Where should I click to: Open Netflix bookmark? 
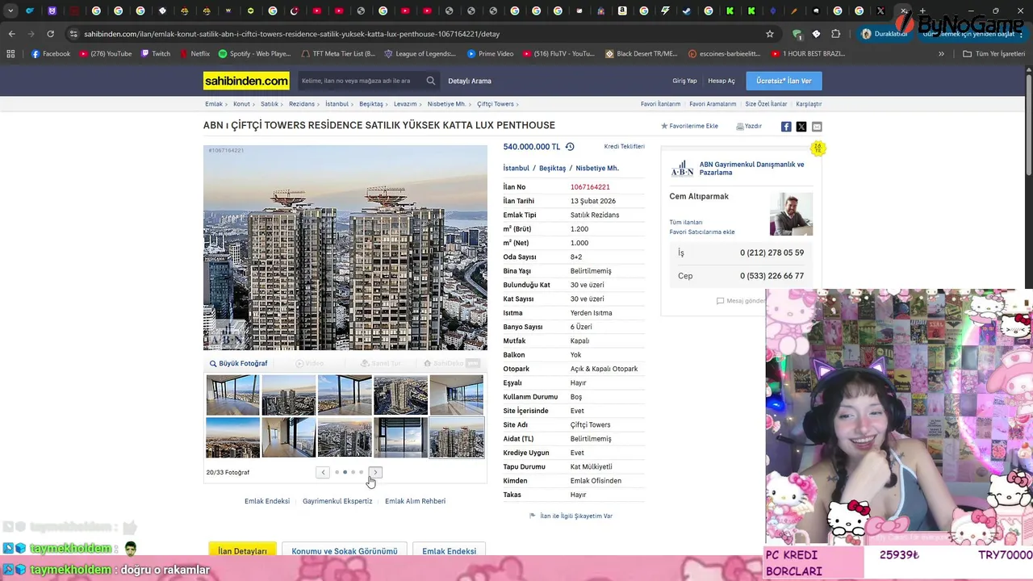pos(194,54)
